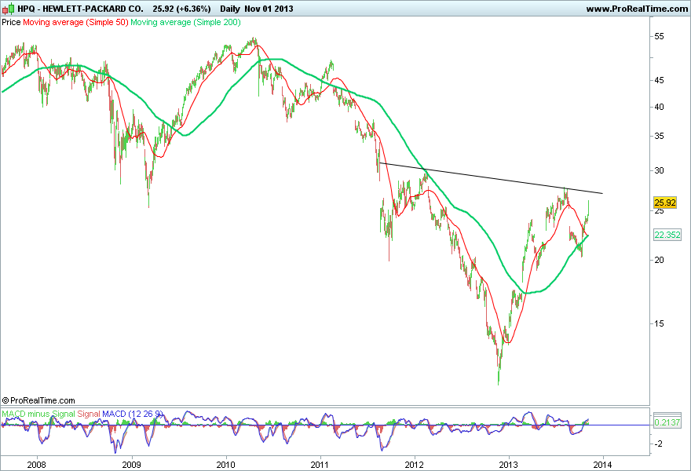
Task: Click the 25.92 (+6.36%) price change text
Action: pos(181,9)
